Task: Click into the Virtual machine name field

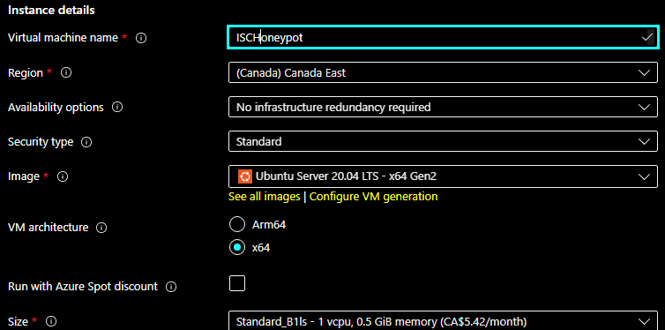Action: [444, 37]
